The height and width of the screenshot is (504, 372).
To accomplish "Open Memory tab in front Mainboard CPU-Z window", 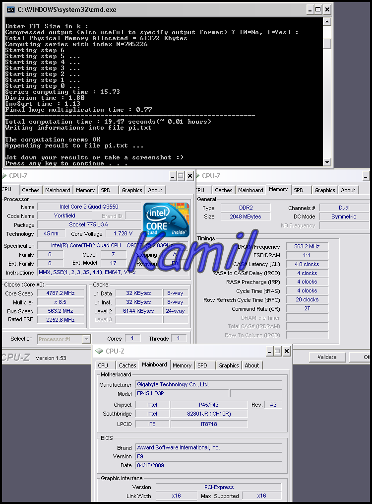I will (x=182, y=365).
